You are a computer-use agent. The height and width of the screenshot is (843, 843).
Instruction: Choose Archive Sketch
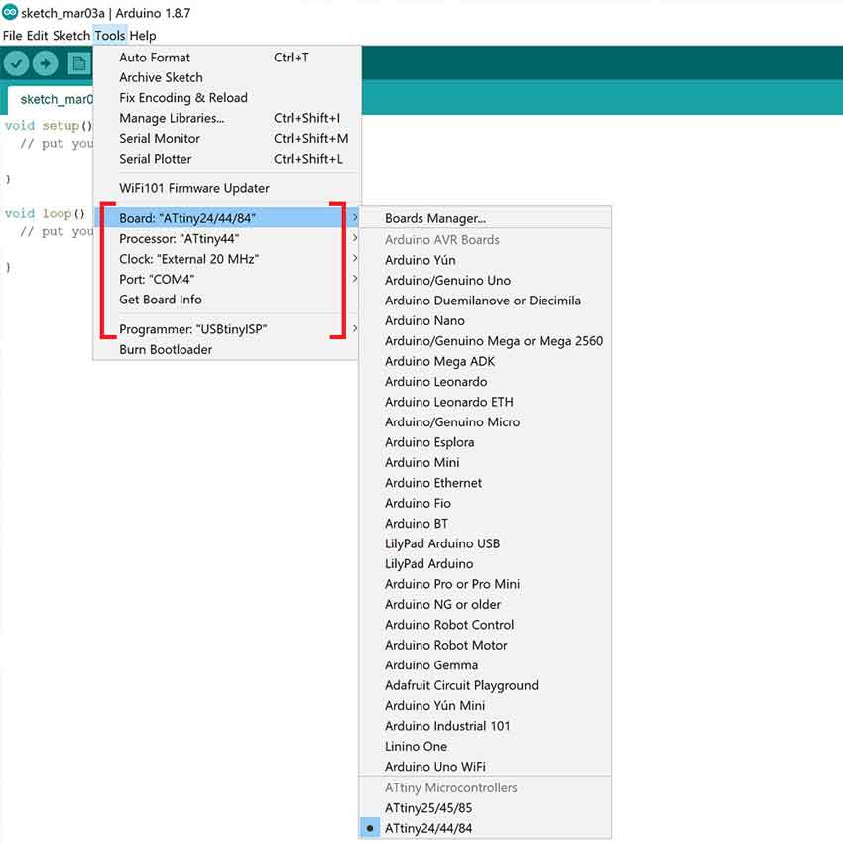point(225,77)
